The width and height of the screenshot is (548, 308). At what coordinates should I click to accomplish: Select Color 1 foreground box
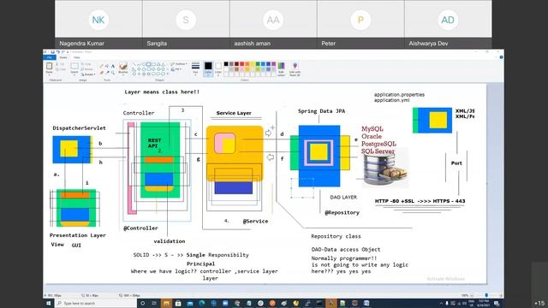tap(208, 68)
